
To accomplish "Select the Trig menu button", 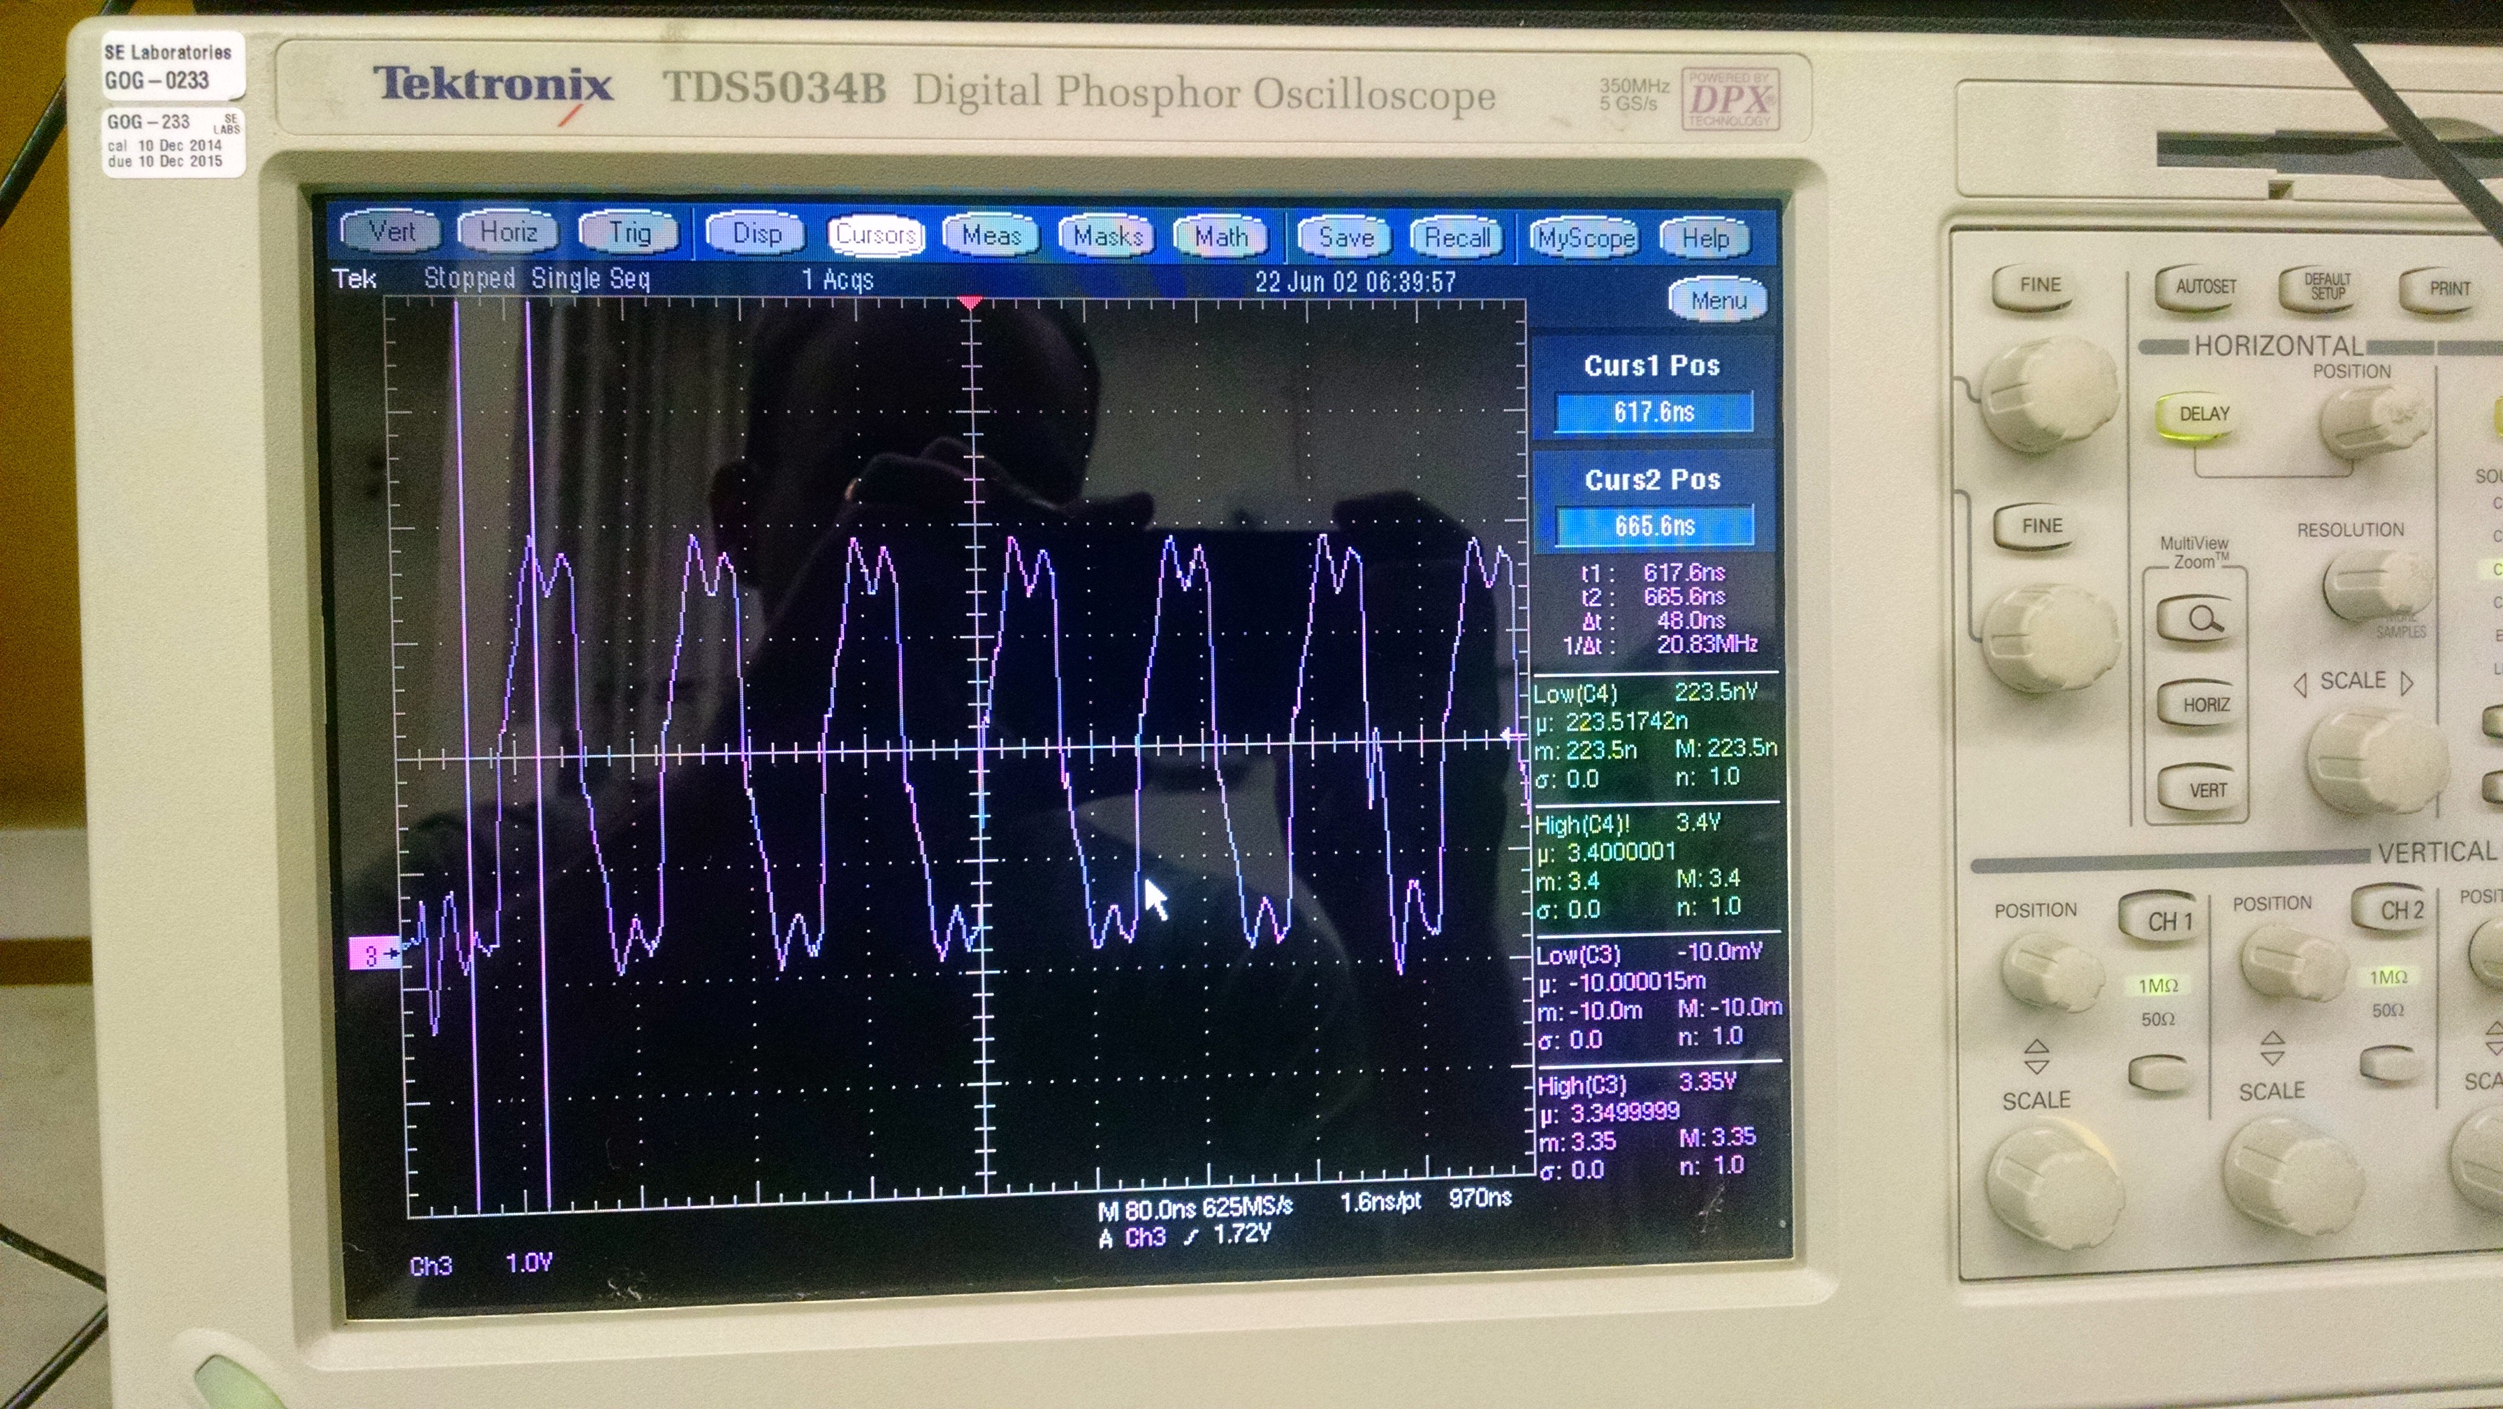I will [629, 233].
